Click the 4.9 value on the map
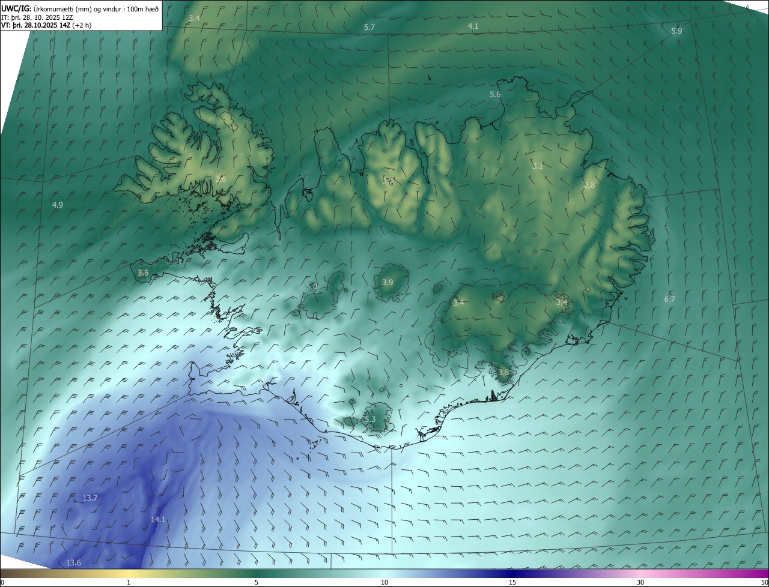Image resolution: width=769 pixels, height=587 pixels. tap(58, 205)
